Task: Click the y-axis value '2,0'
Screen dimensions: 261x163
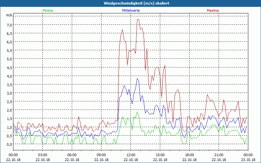Action: [x=9, y=110]
